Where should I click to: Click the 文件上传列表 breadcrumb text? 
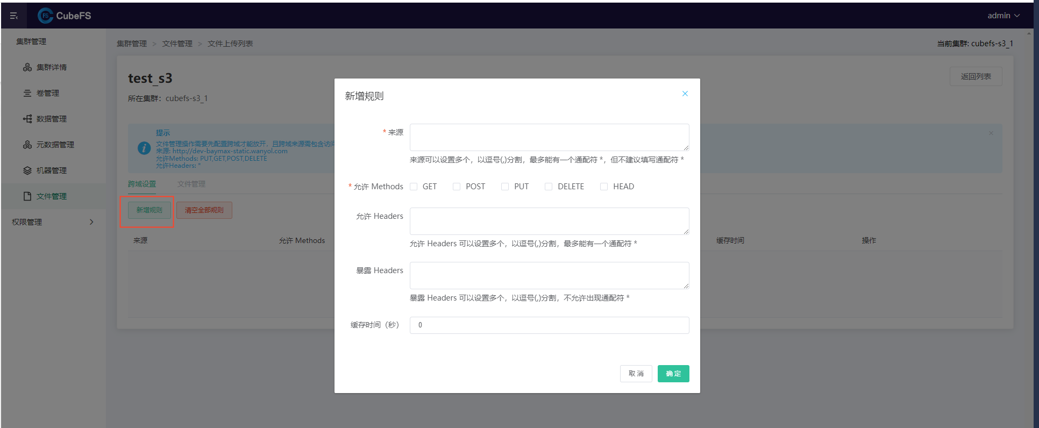click(230, 44)
